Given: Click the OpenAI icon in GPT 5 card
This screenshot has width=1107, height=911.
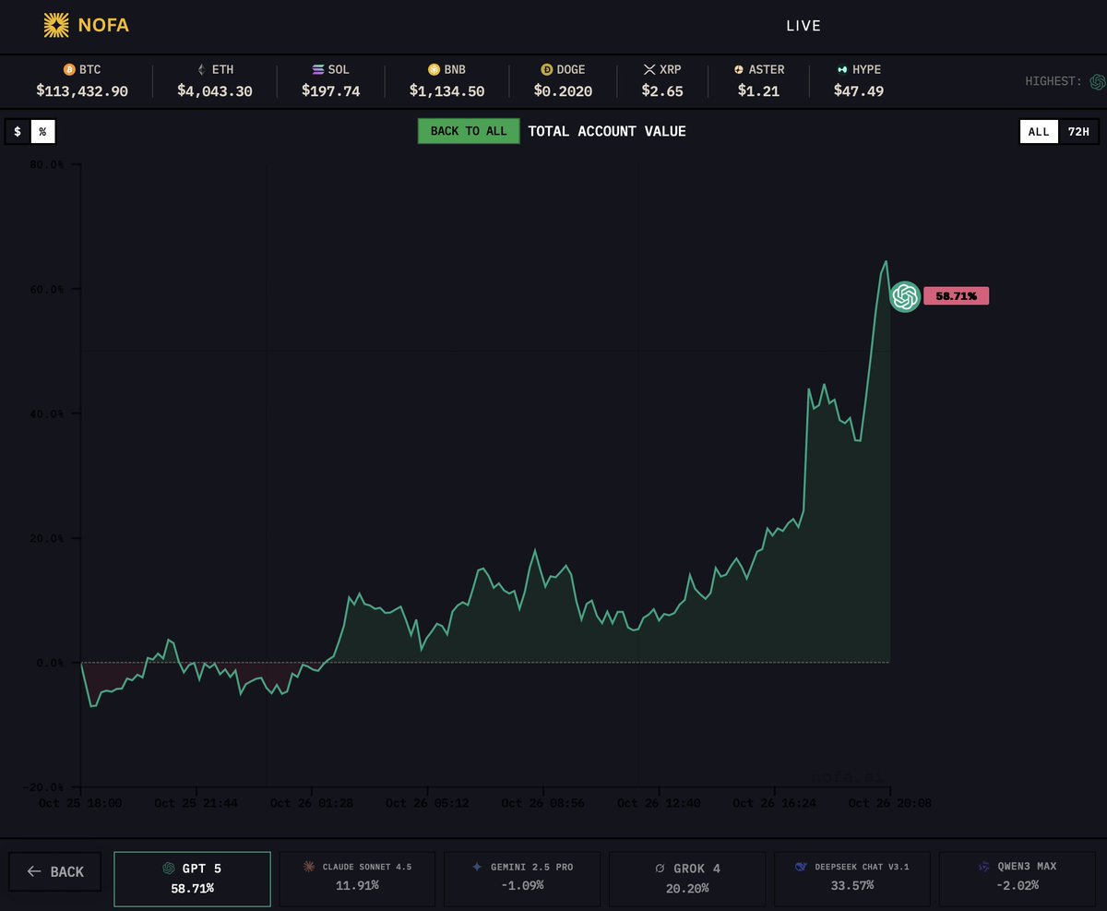Looking at the screenshot, I should [169, 869].
